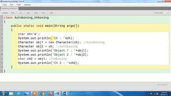This screenshot has height=96, width=171.
Task: Launch Internet Explorer from the taskbar
Action: 19,94
